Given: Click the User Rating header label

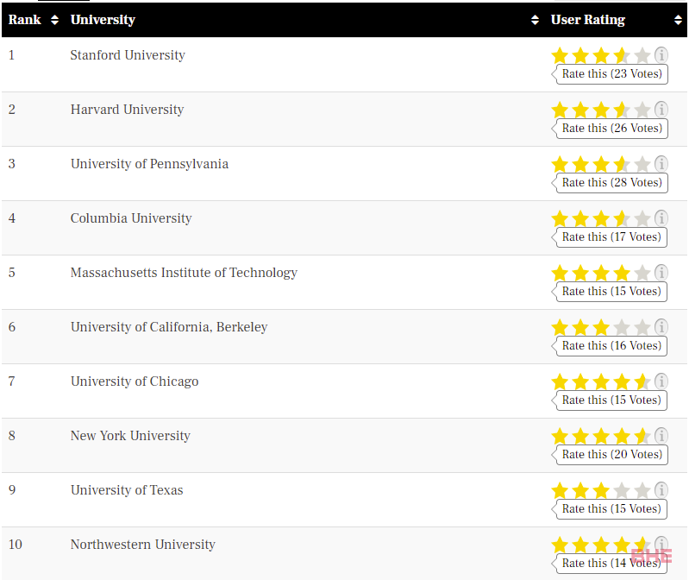Looking at the screenshot, I should click(588, 20).
